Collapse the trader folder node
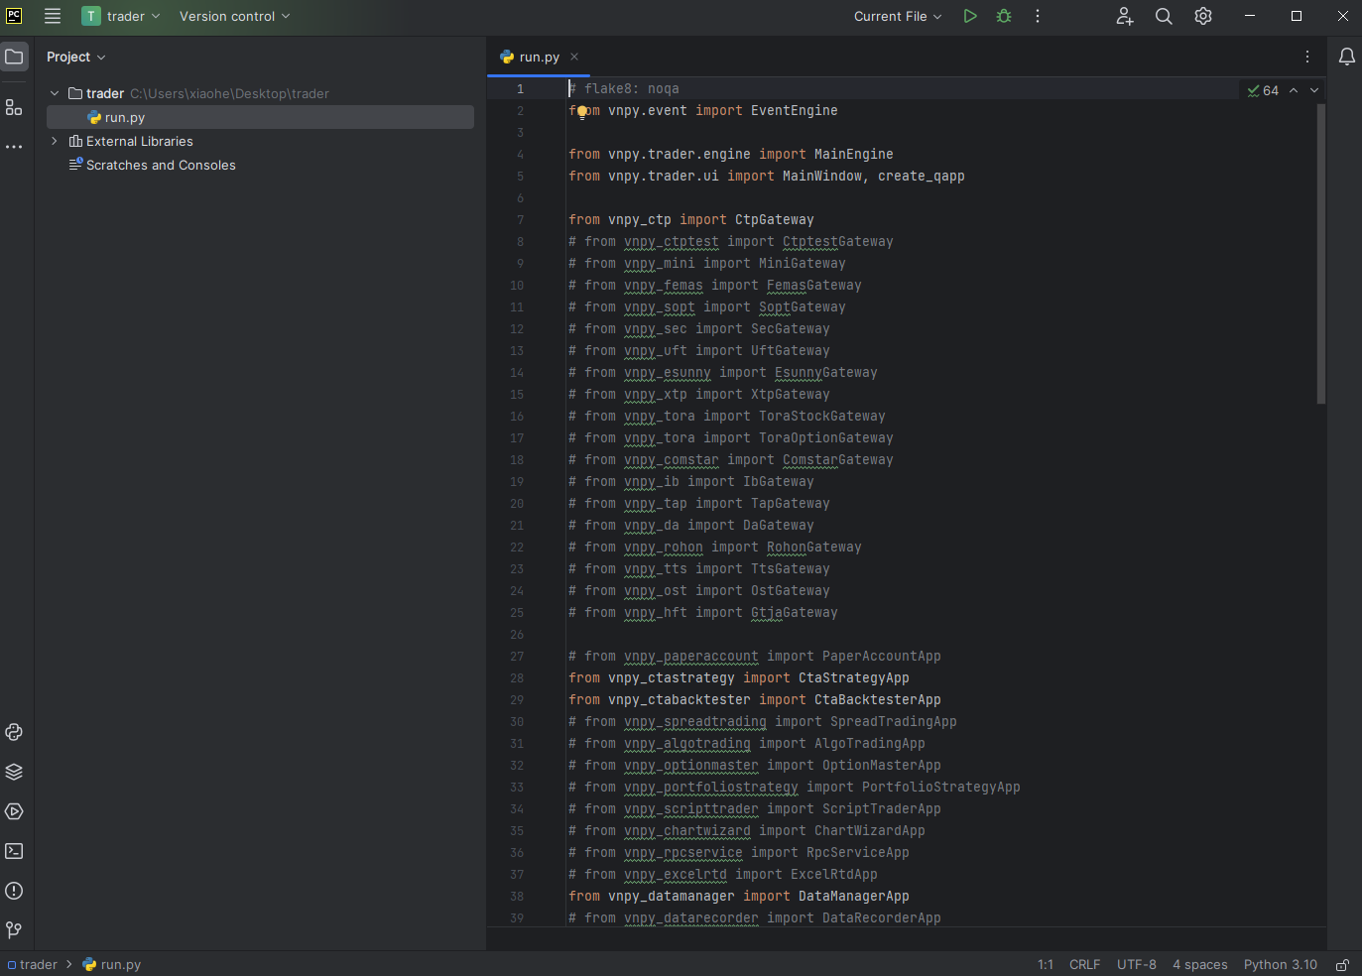Viewport: 1362px width, 976px height. [55, 93]
